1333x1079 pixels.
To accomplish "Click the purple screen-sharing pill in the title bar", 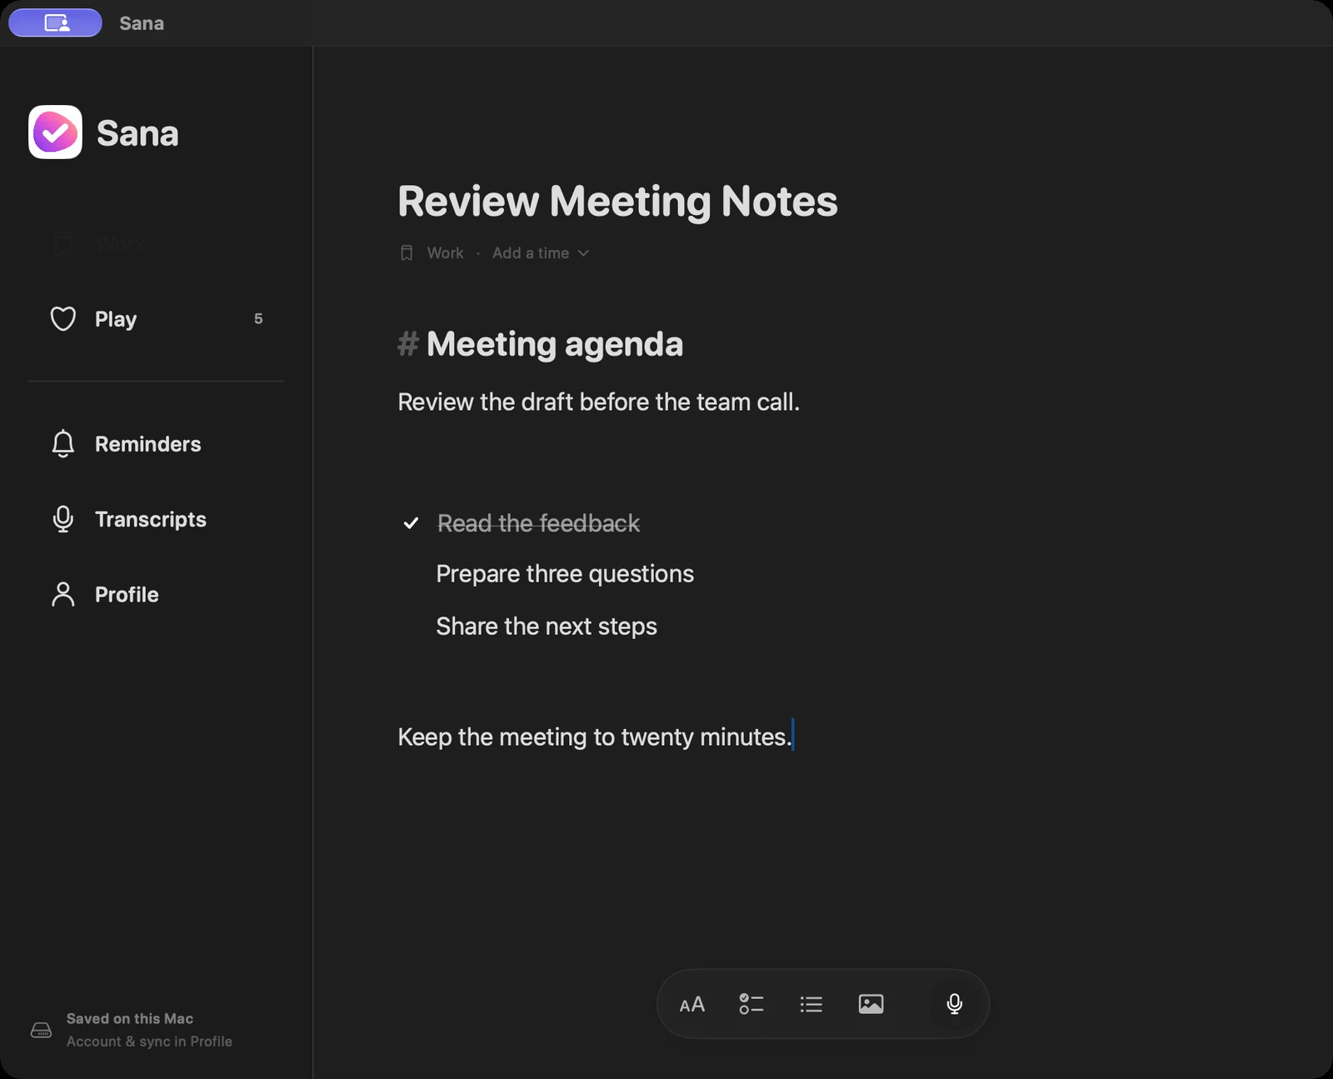I will point(56,22).
